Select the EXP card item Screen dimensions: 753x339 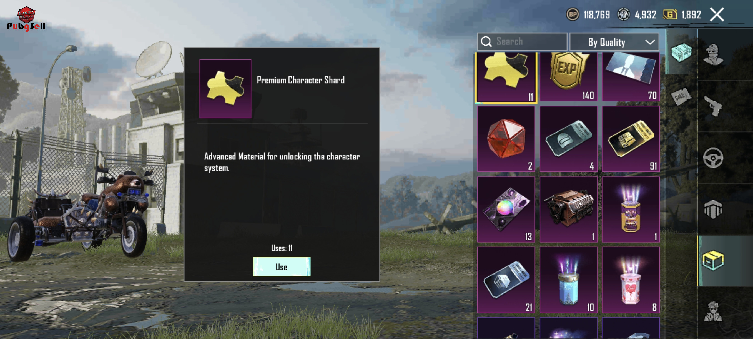568,77
